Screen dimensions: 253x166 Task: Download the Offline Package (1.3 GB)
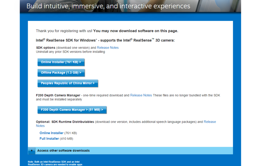(x=61, y=73)
